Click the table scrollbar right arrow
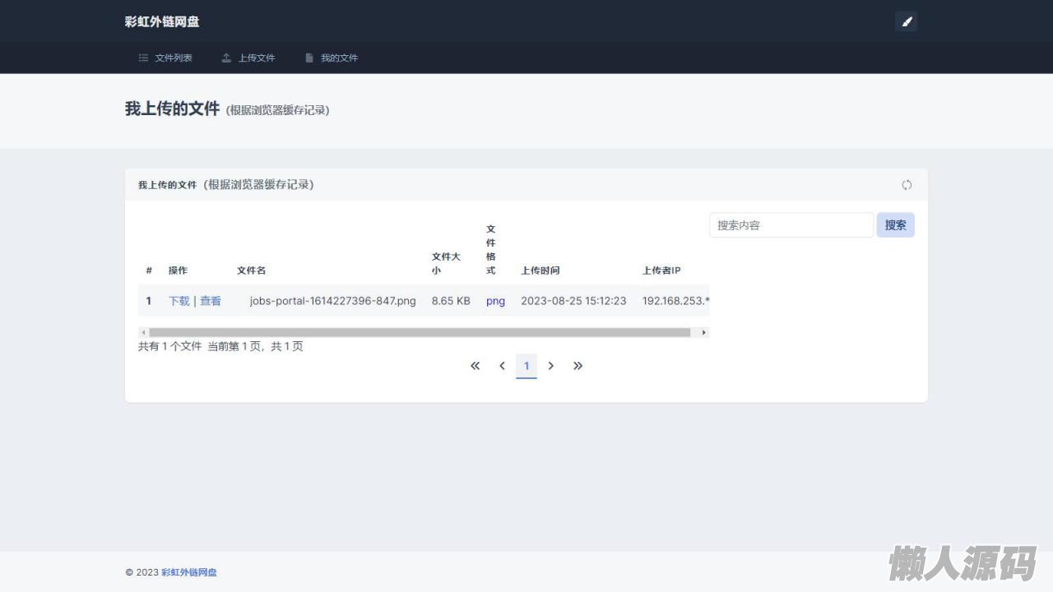This screenshot has height=592, width=1053. pyautogui.click(x=703, y=333)
